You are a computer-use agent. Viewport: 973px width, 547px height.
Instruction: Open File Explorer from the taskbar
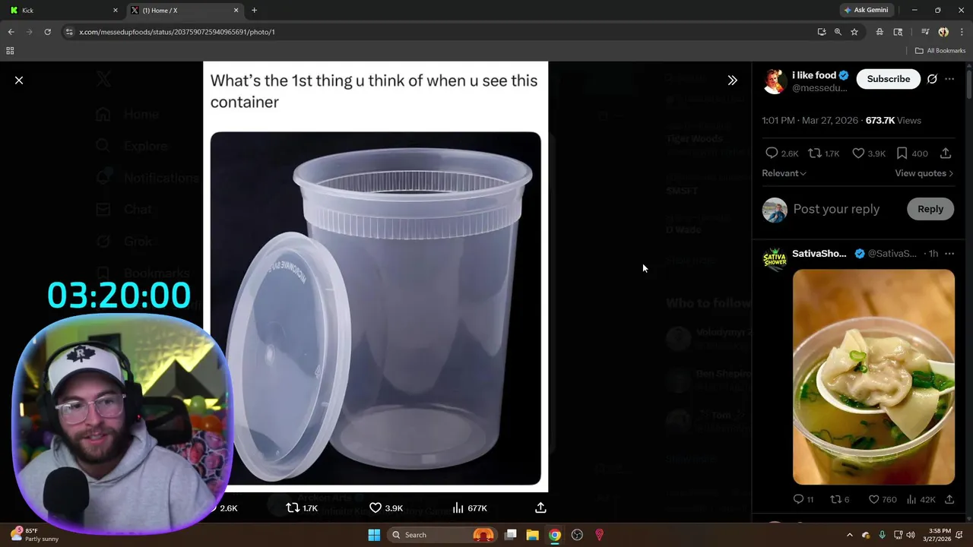click(x=533, y=535)
